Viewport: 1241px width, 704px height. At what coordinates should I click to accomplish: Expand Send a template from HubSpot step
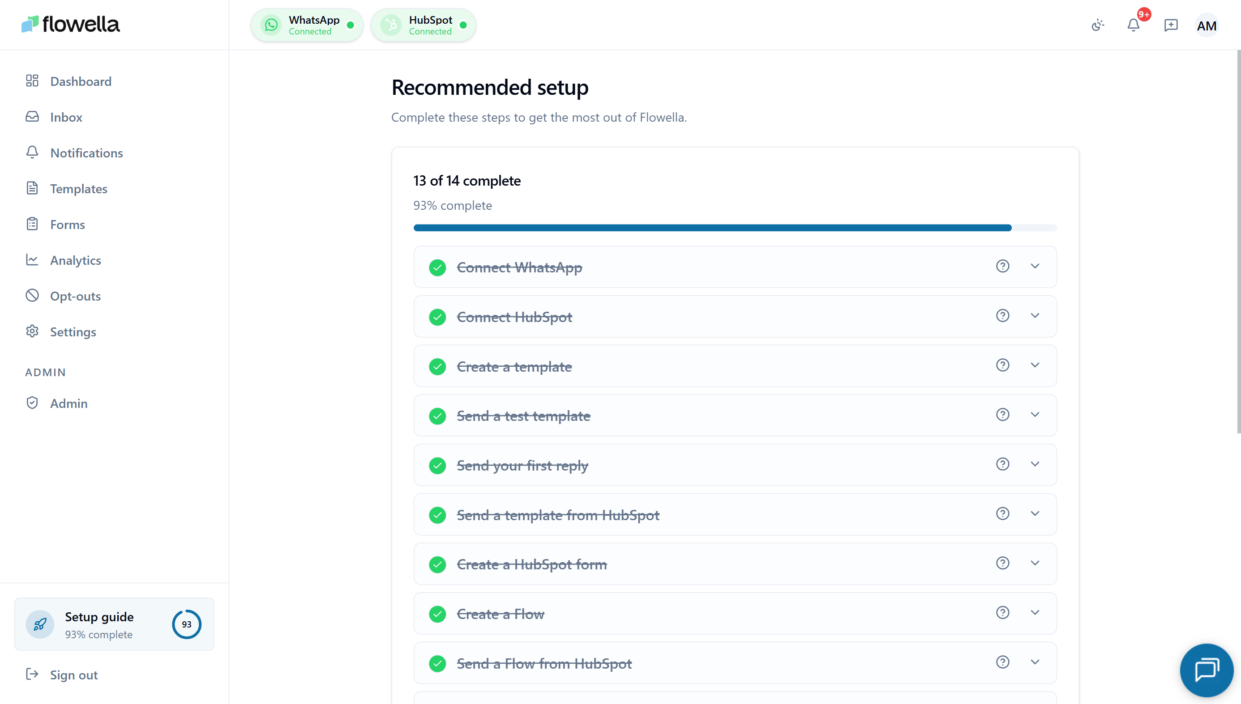click(x=1035, y=513)
